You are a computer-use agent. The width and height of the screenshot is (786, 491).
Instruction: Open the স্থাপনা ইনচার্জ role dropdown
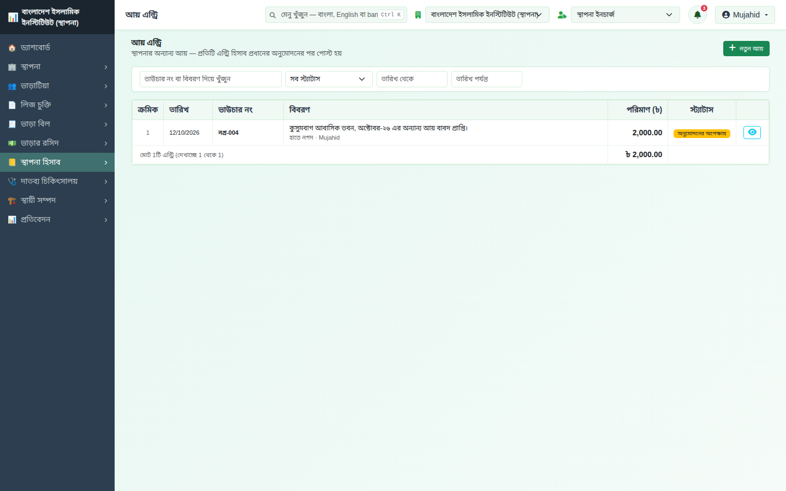coord(625,15)
